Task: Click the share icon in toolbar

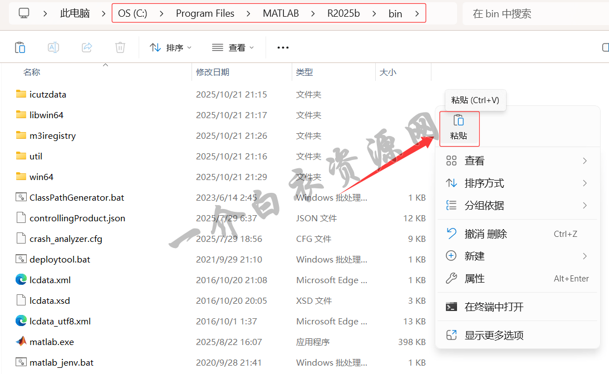Action: [87, 47]
